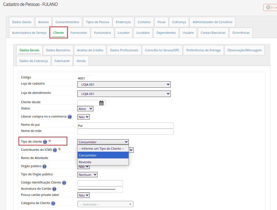This screenshot has height=210, width=277.
Task: Focus Código Identificação Cliente field
Action: (100, 183)
